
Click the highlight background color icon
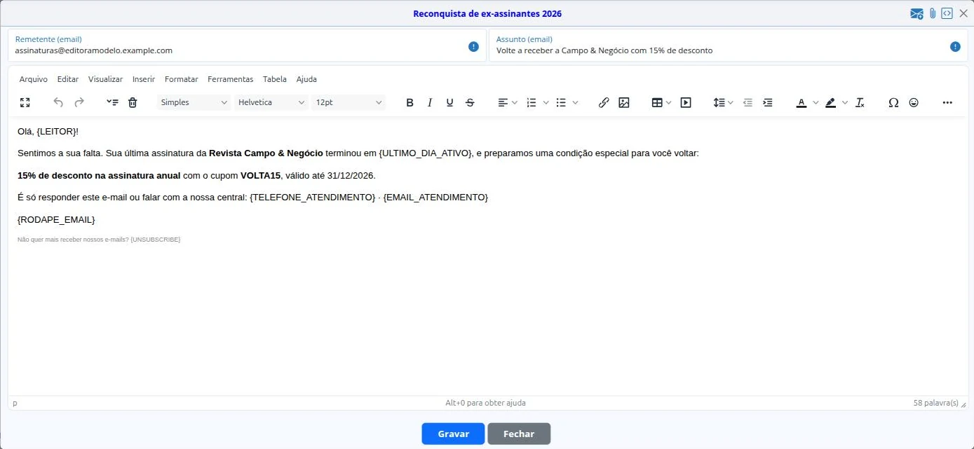[831, 102]
